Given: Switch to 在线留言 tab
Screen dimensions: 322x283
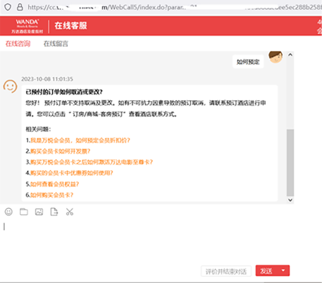Looking at the screenshot, I should point(56,44).
